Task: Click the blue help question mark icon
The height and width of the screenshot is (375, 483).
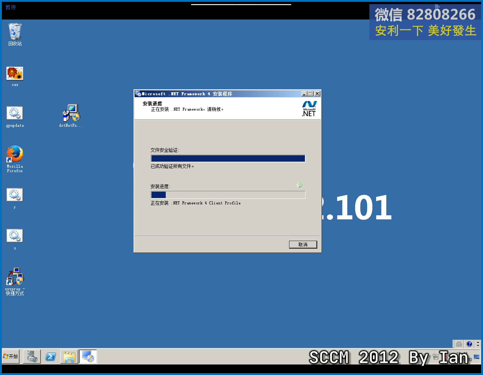Action: pos(469,344)
